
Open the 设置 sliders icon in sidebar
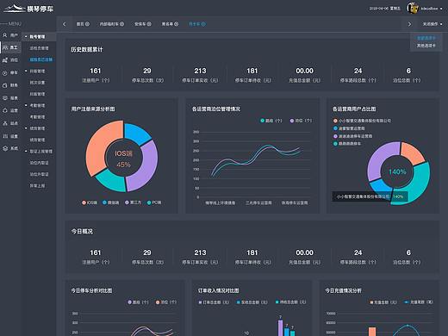tap(5, 136)
